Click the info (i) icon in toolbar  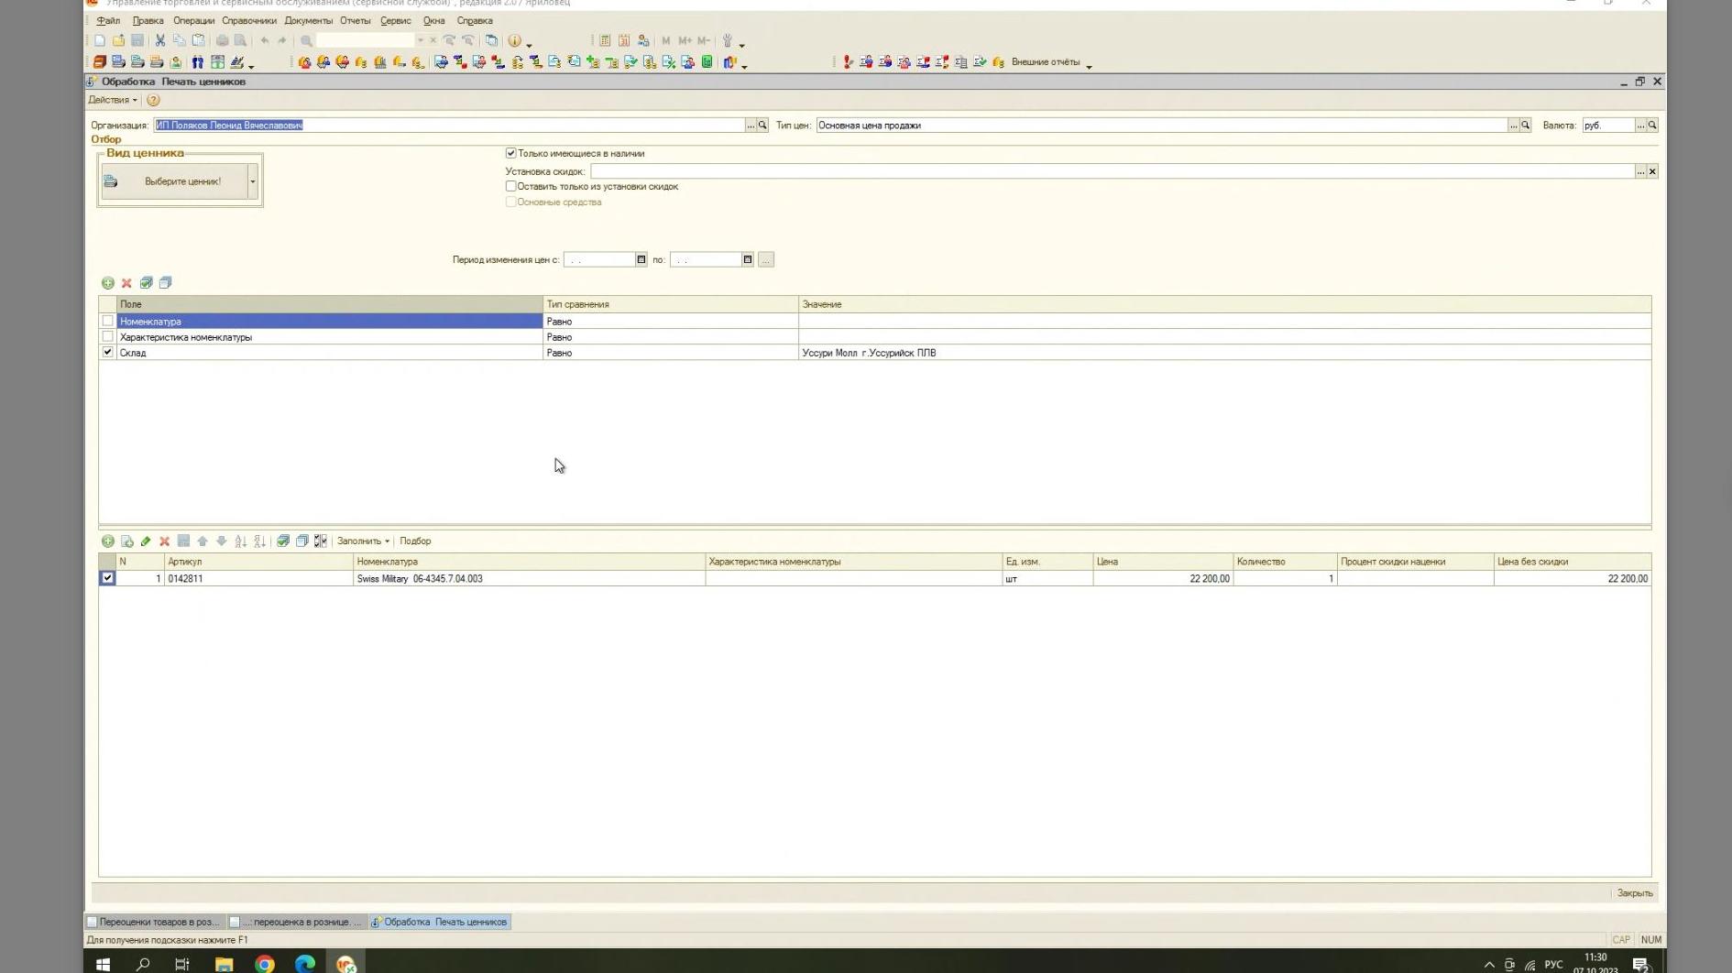(515, 40)
